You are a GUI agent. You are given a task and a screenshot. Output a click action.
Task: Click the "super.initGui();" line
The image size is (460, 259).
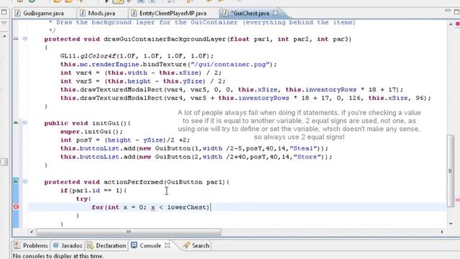pos(91,132)
